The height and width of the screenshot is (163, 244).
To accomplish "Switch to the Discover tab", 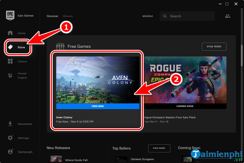I will click(52, 16).
